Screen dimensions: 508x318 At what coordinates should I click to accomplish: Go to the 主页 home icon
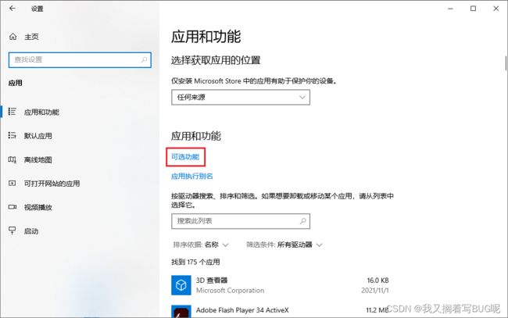[x=13, y=37]
